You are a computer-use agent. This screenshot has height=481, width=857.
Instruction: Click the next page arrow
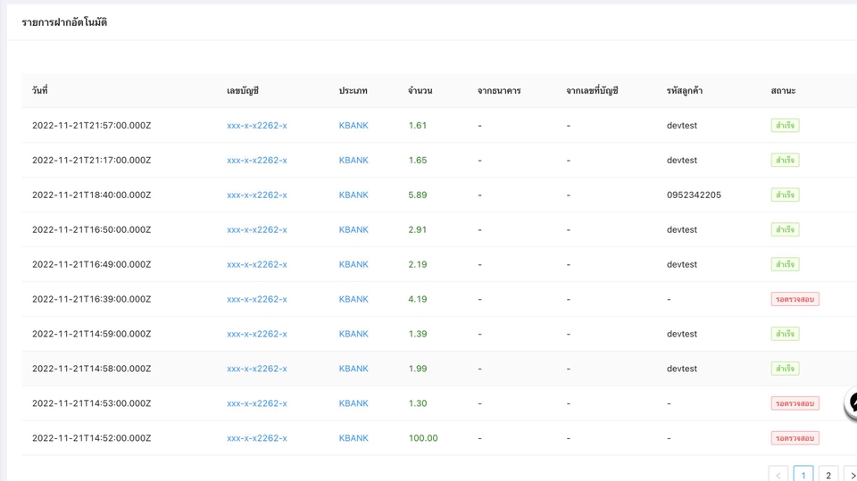pos(852,475)
